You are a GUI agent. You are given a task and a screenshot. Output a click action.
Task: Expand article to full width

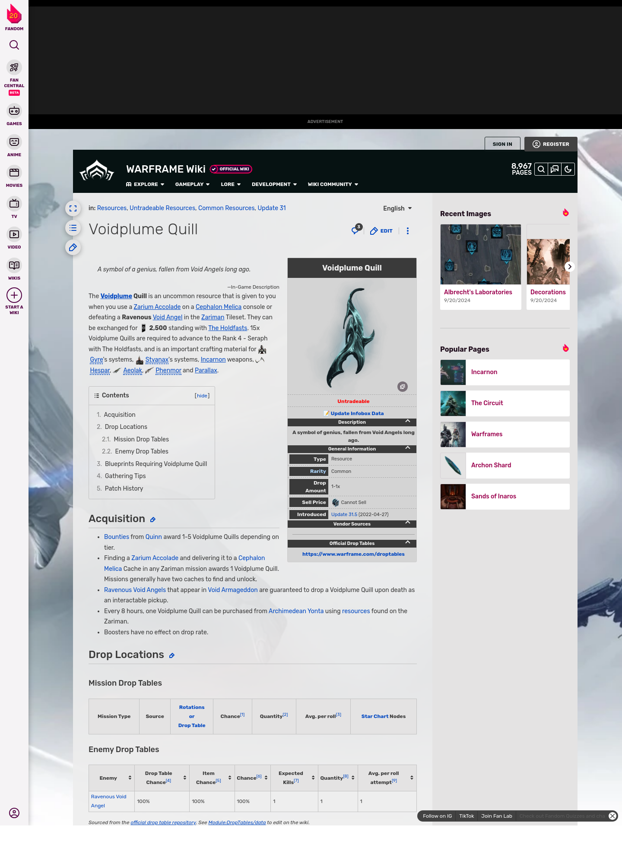pos(73,208)
